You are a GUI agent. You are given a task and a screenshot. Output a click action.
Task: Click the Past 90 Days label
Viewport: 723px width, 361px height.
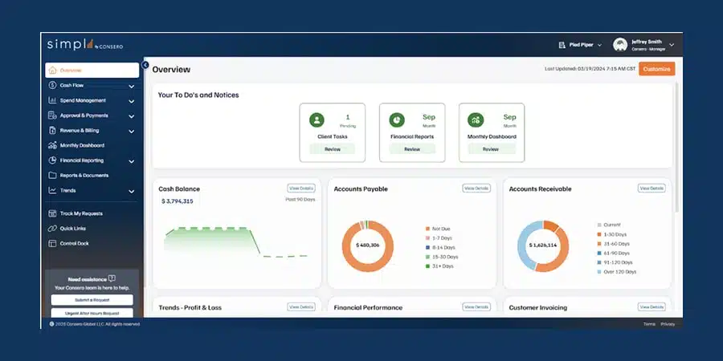pyautogui.click(x=300, y=200)
